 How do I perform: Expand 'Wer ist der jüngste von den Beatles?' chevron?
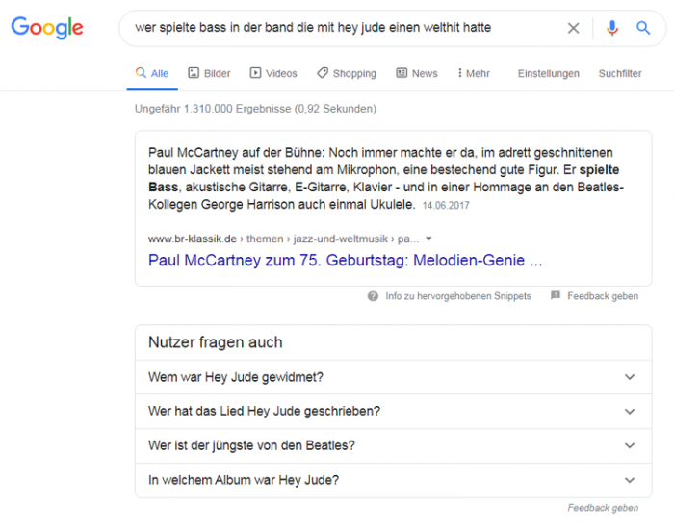[630, 445]
